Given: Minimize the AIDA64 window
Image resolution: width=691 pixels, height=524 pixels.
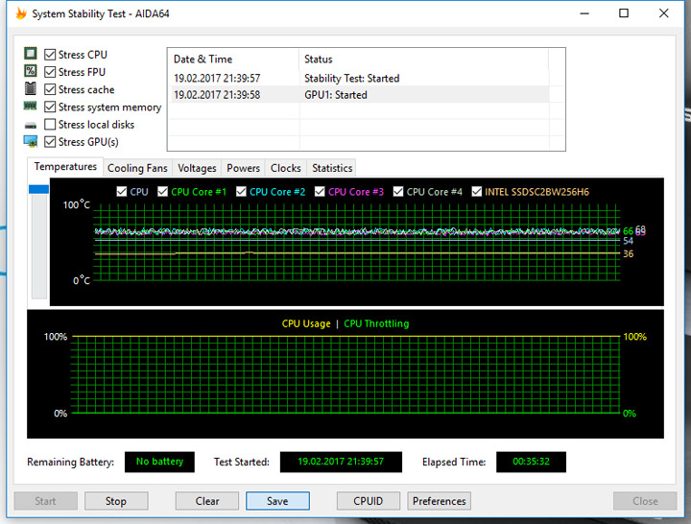Looking at the screenshot, I should 584,13.
